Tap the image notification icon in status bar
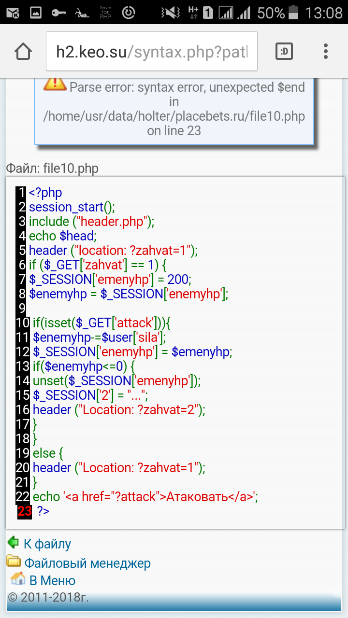This screenshot has width=348, height=618. coord(35,13)
